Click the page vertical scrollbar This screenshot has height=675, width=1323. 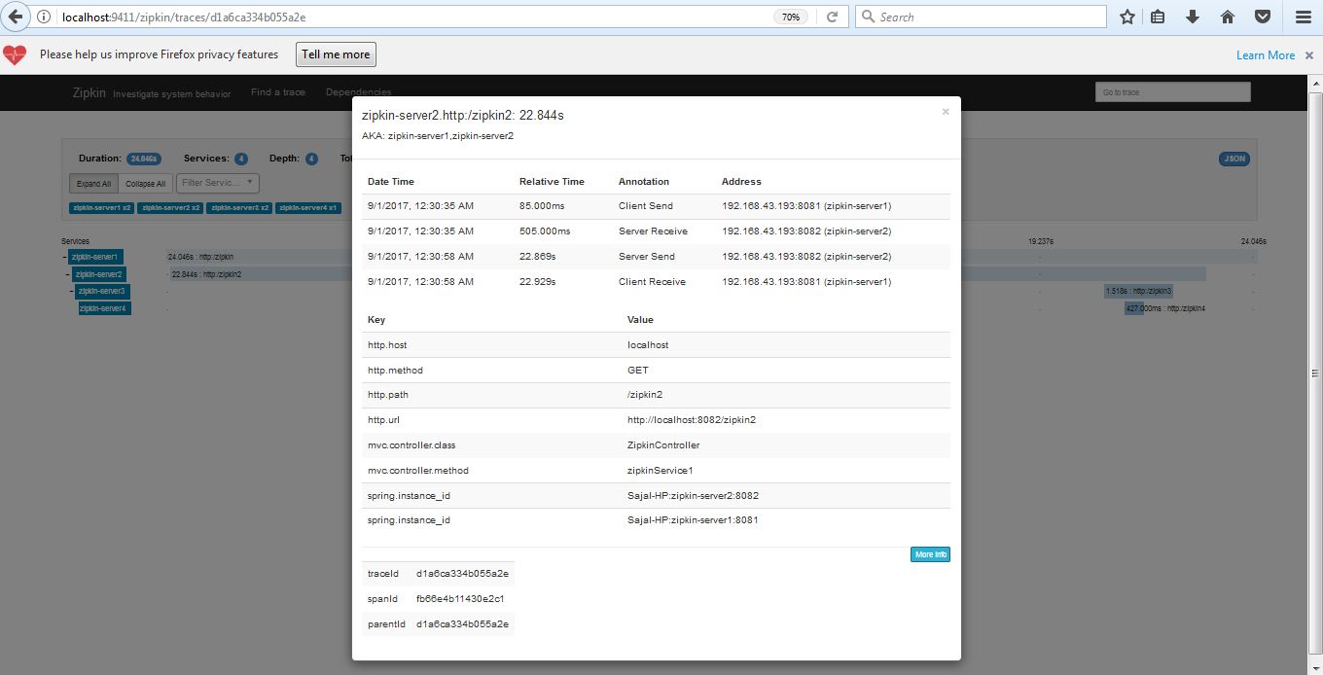pos(1315,373)
